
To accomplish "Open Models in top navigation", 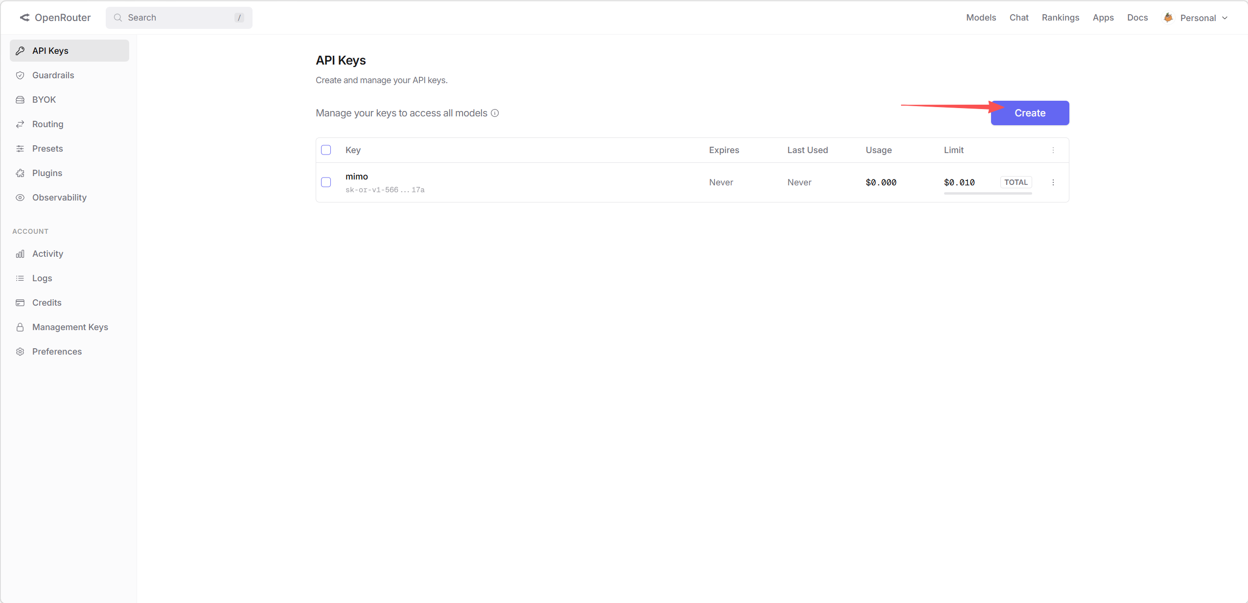I will [981, 18].
